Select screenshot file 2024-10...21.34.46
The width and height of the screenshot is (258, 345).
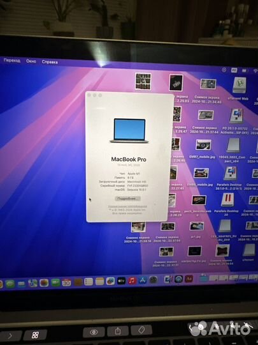(x=208, y=84)
